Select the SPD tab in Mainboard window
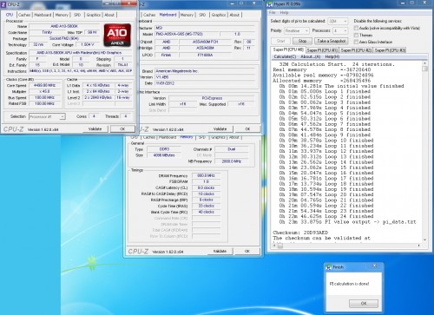Viewport: 434px width, 315px height. click(x=202, y=15)
